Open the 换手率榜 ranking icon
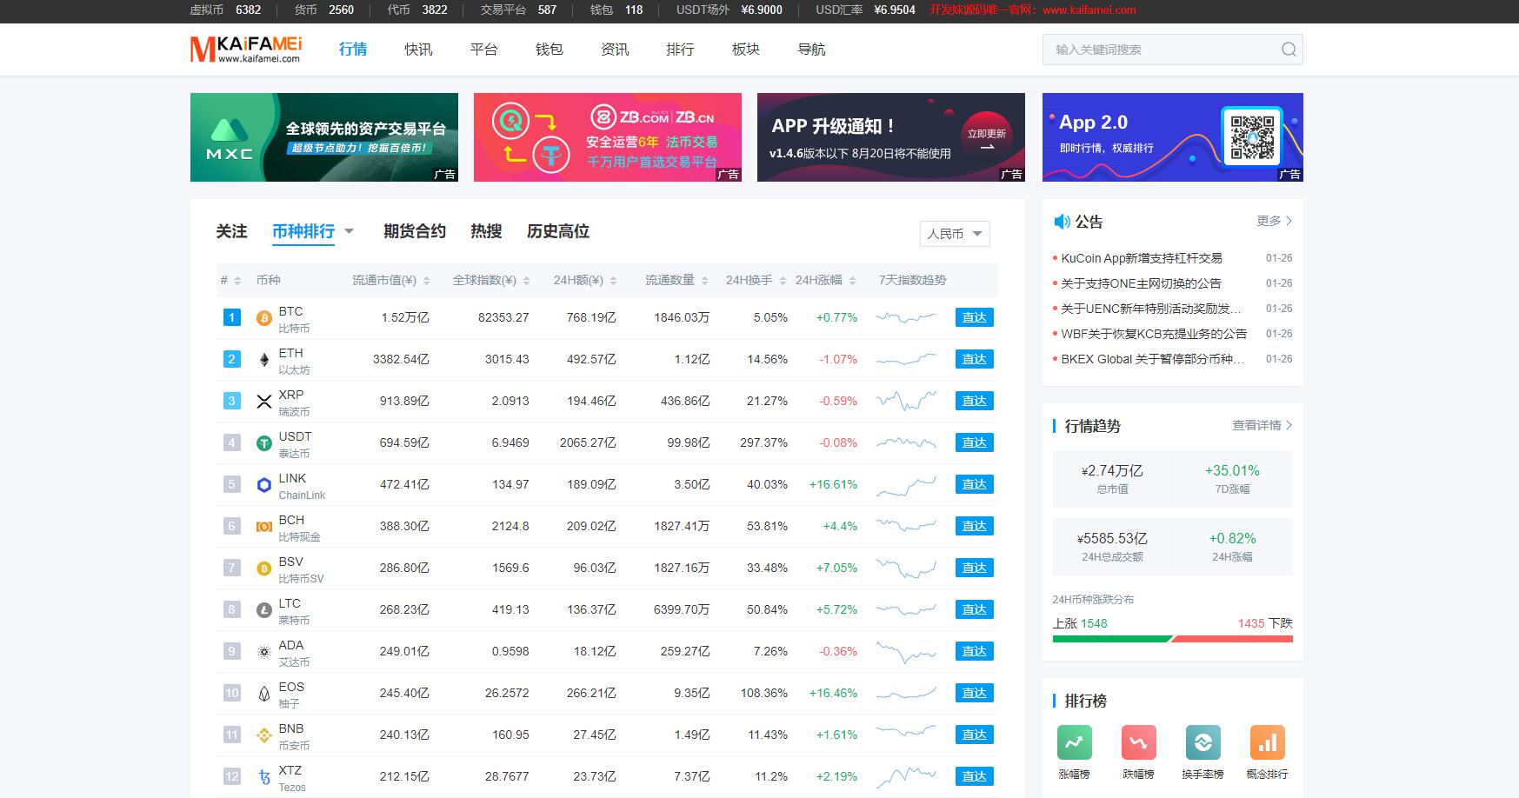 pos(1203,743)
